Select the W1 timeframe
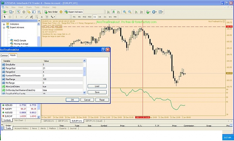This screenshot has height=141, width=234. [110, 17]
